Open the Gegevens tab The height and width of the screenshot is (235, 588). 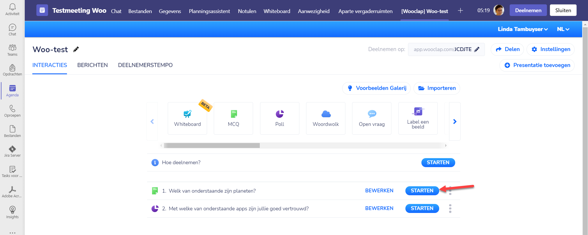pyautogui.click(x=170, y=11)
